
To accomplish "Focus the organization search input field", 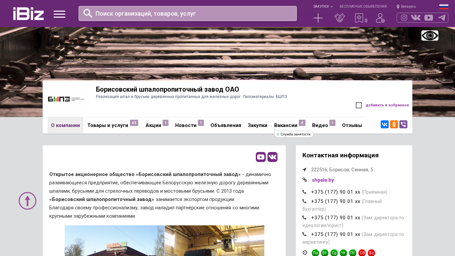I will tap(188, 13).
